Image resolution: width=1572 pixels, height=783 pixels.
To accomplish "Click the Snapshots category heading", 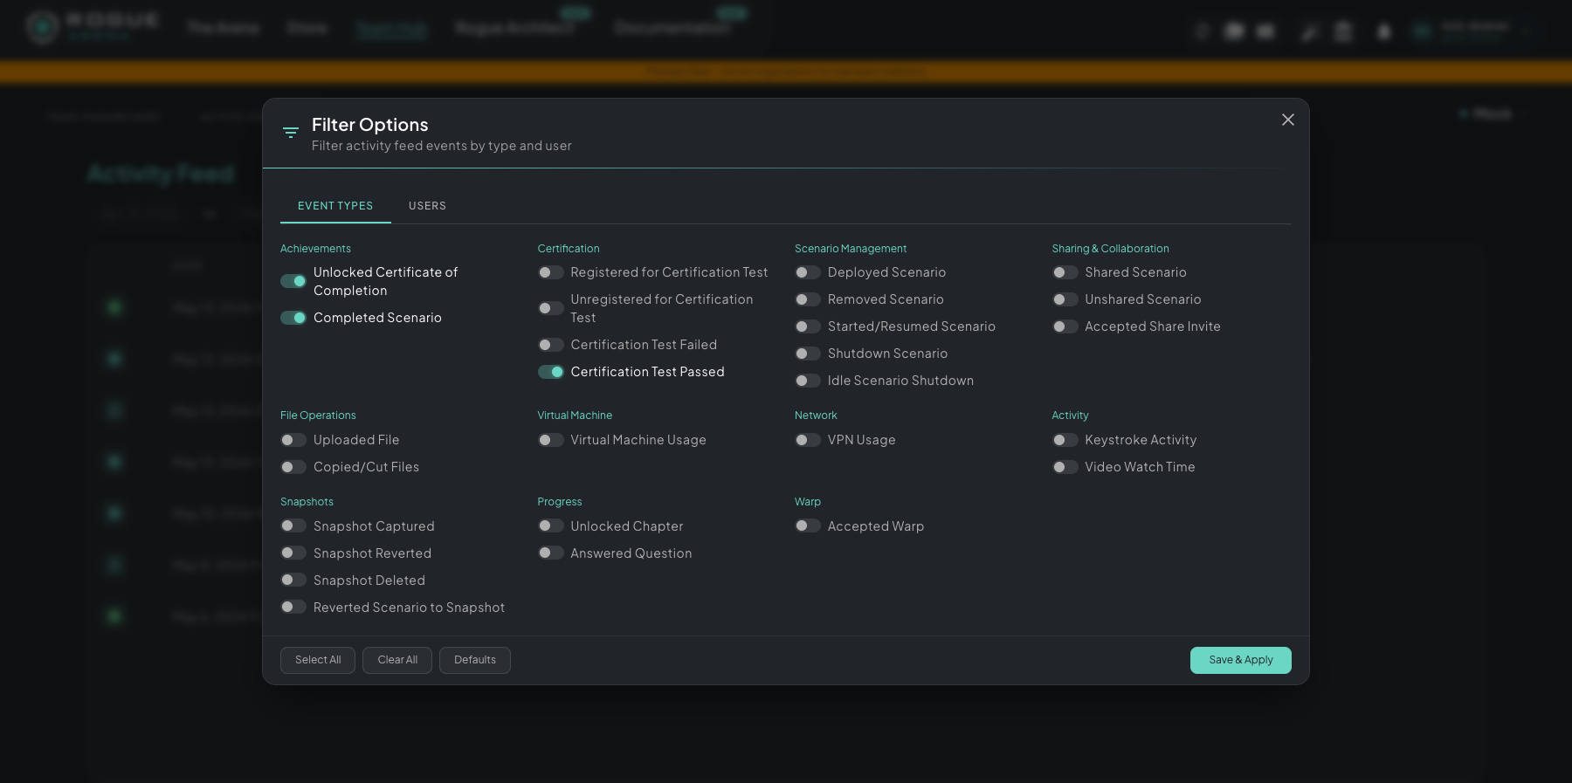I will click(307, 502).
